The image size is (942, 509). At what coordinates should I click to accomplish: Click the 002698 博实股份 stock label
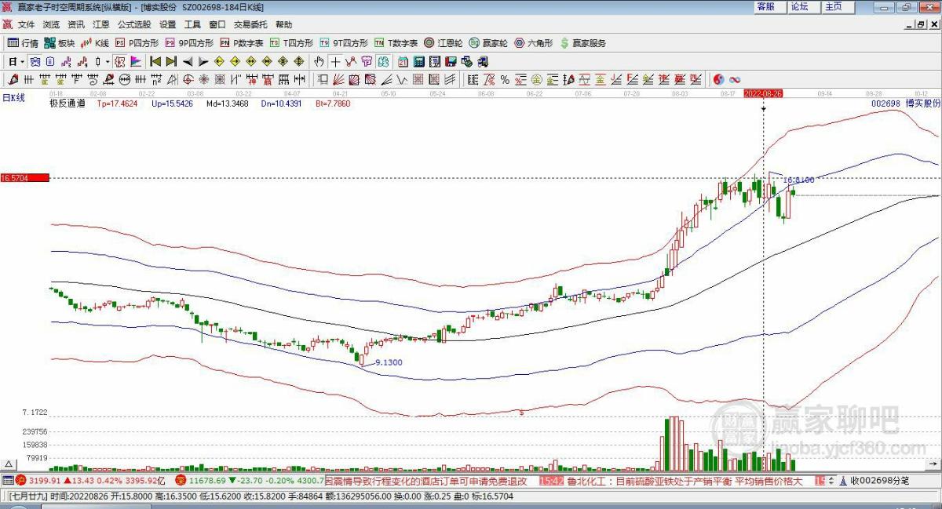[x=905, y=103]
